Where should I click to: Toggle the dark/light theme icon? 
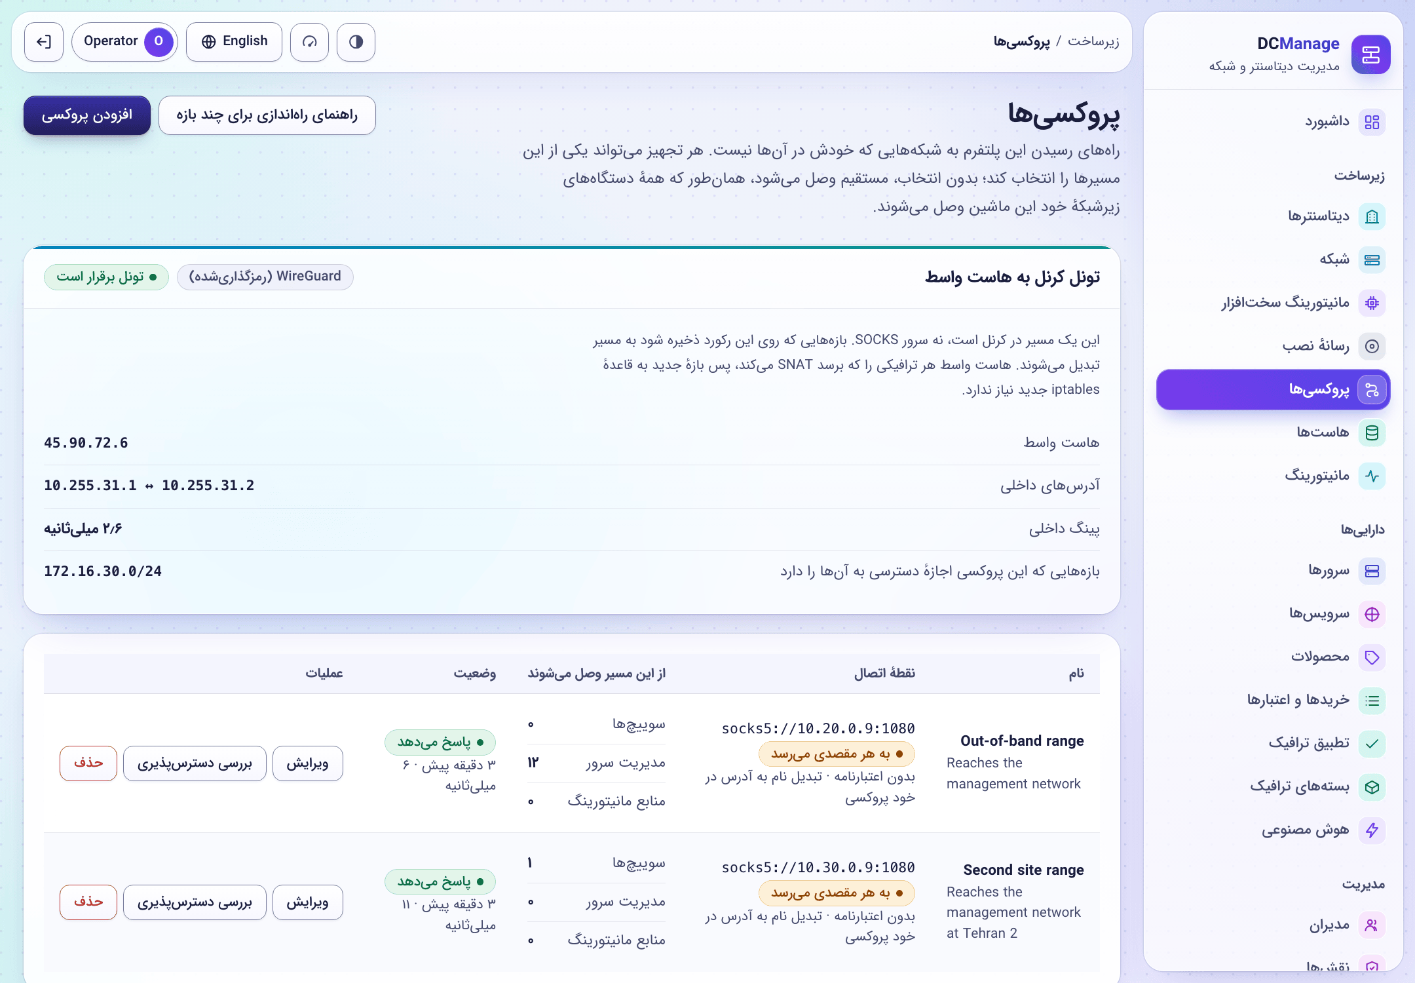356,42
